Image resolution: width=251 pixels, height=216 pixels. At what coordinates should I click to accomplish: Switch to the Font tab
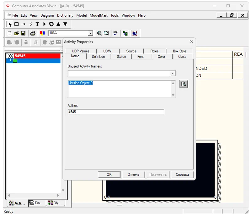(x=140, y=57)
